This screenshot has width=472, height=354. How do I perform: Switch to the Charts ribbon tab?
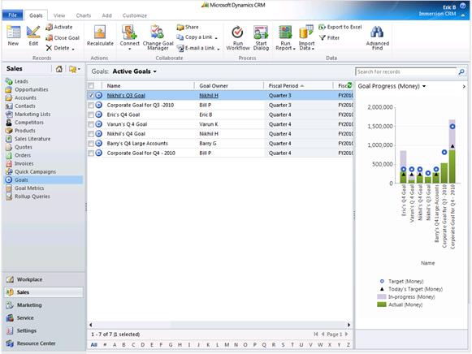tap(84, 15)
